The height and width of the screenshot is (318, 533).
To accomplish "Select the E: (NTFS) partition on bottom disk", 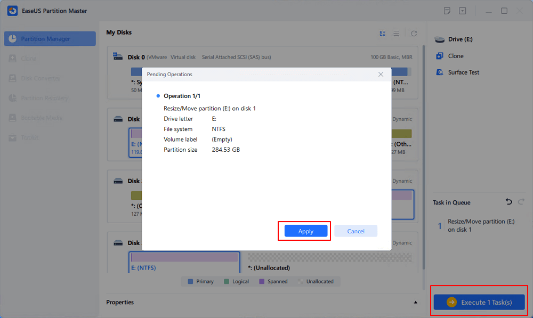I will click(x=184, y=262).
